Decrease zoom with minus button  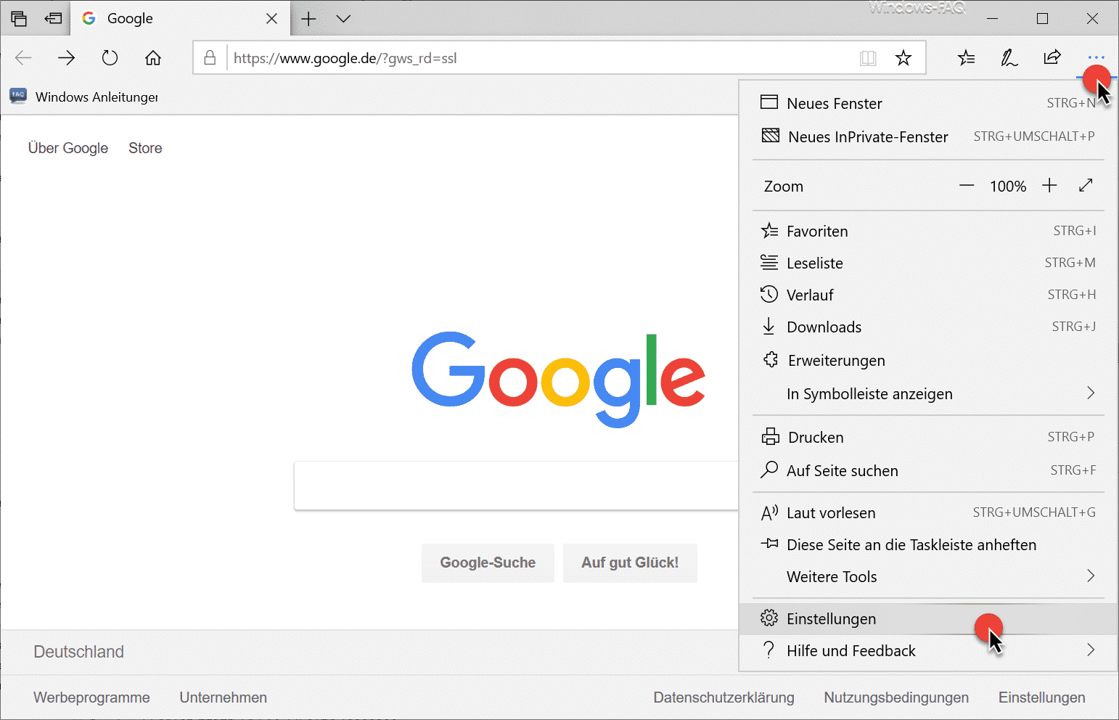tap(967, 186)
